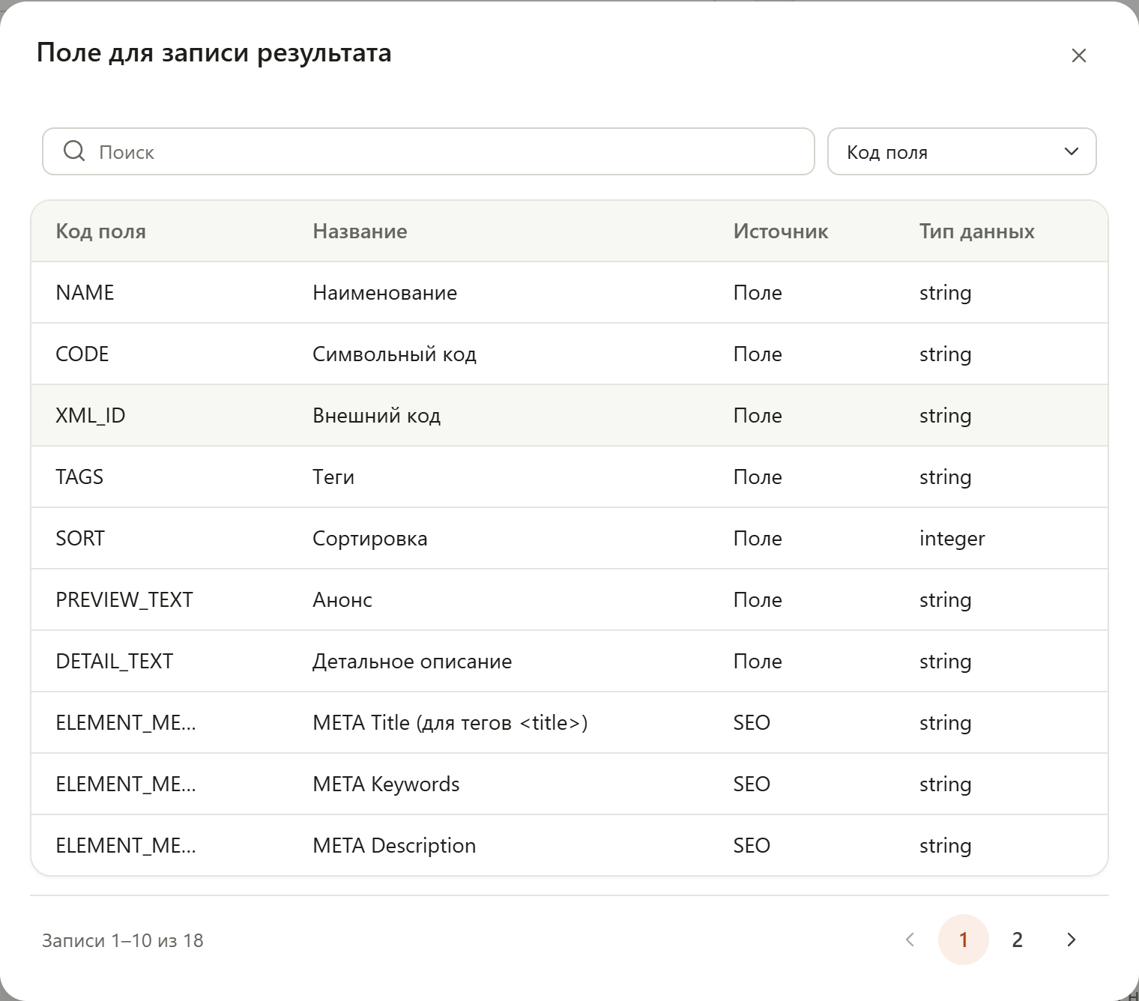Click the Символьный код cell
The image size is (1139, 1001).
click(x=394, y=354)
